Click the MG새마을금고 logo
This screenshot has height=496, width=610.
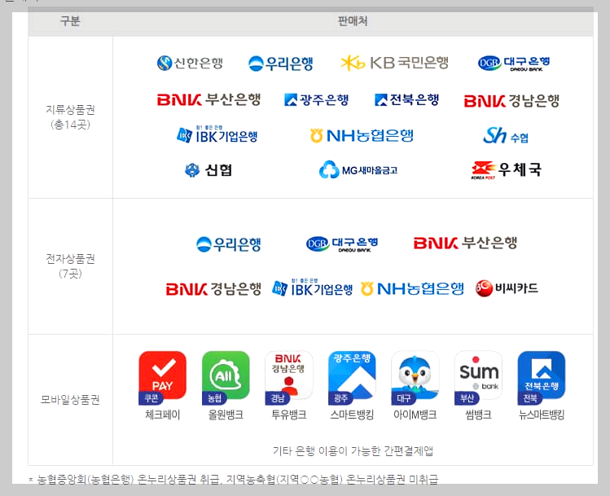pyautogui.click(x=358, y=169)
